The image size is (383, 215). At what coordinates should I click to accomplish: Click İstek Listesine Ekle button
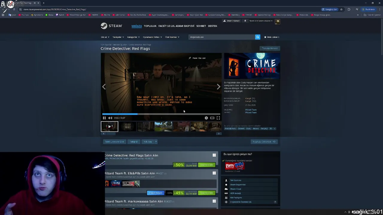click(x=114, y=142)
